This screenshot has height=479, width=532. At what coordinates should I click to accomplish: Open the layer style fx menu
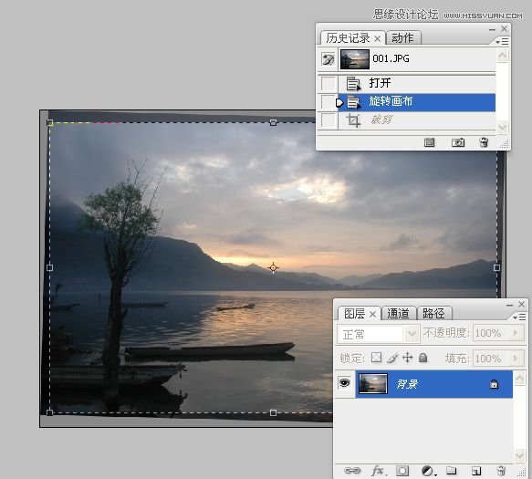click(x=378, y=471)
